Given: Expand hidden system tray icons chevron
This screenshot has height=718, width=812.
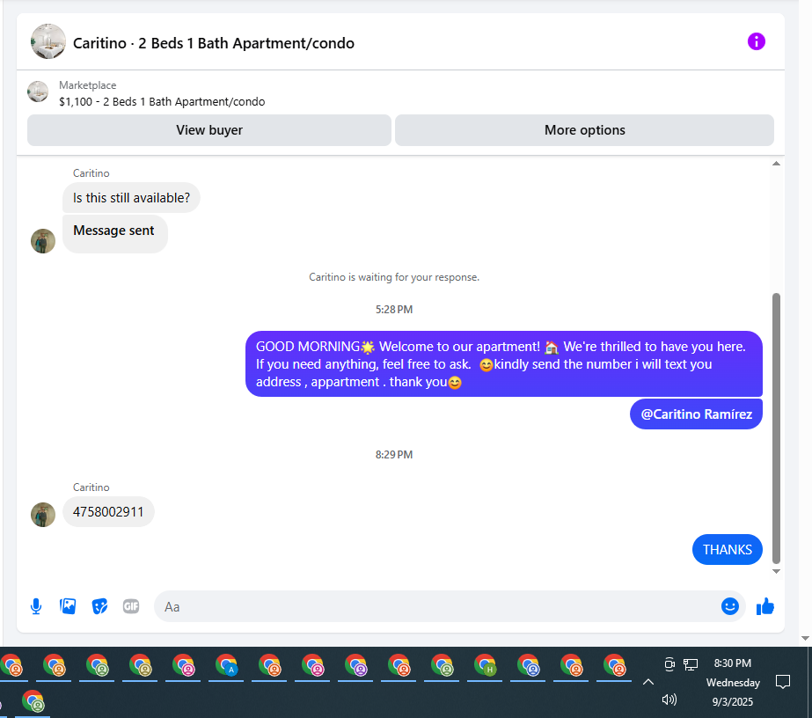Looking at the screenshot, I should [x=647, y=682].
